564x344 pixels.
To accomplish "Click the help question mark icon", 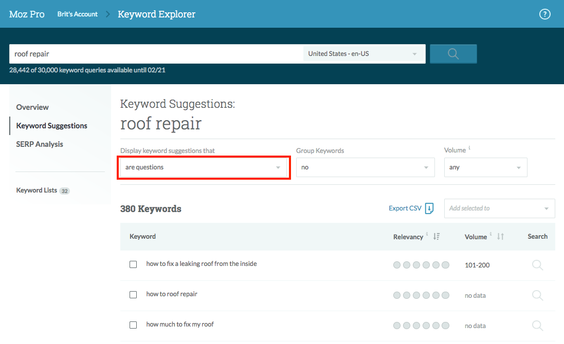I will pyautogui.click(x=544, y=14).
